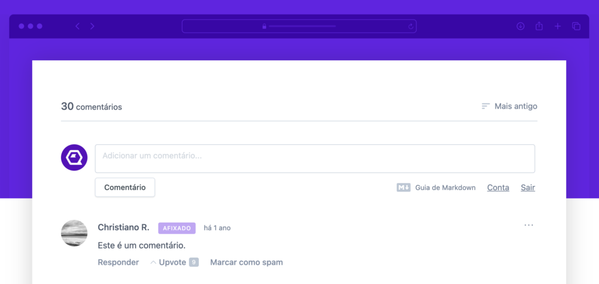Open a new tab with plus icon
Screen dimensions: 599x284
click(557, 26)
